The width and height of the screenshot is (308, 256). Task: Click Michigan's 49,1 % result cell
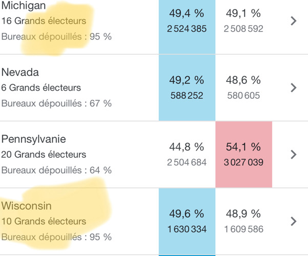[x=243, y=20]
